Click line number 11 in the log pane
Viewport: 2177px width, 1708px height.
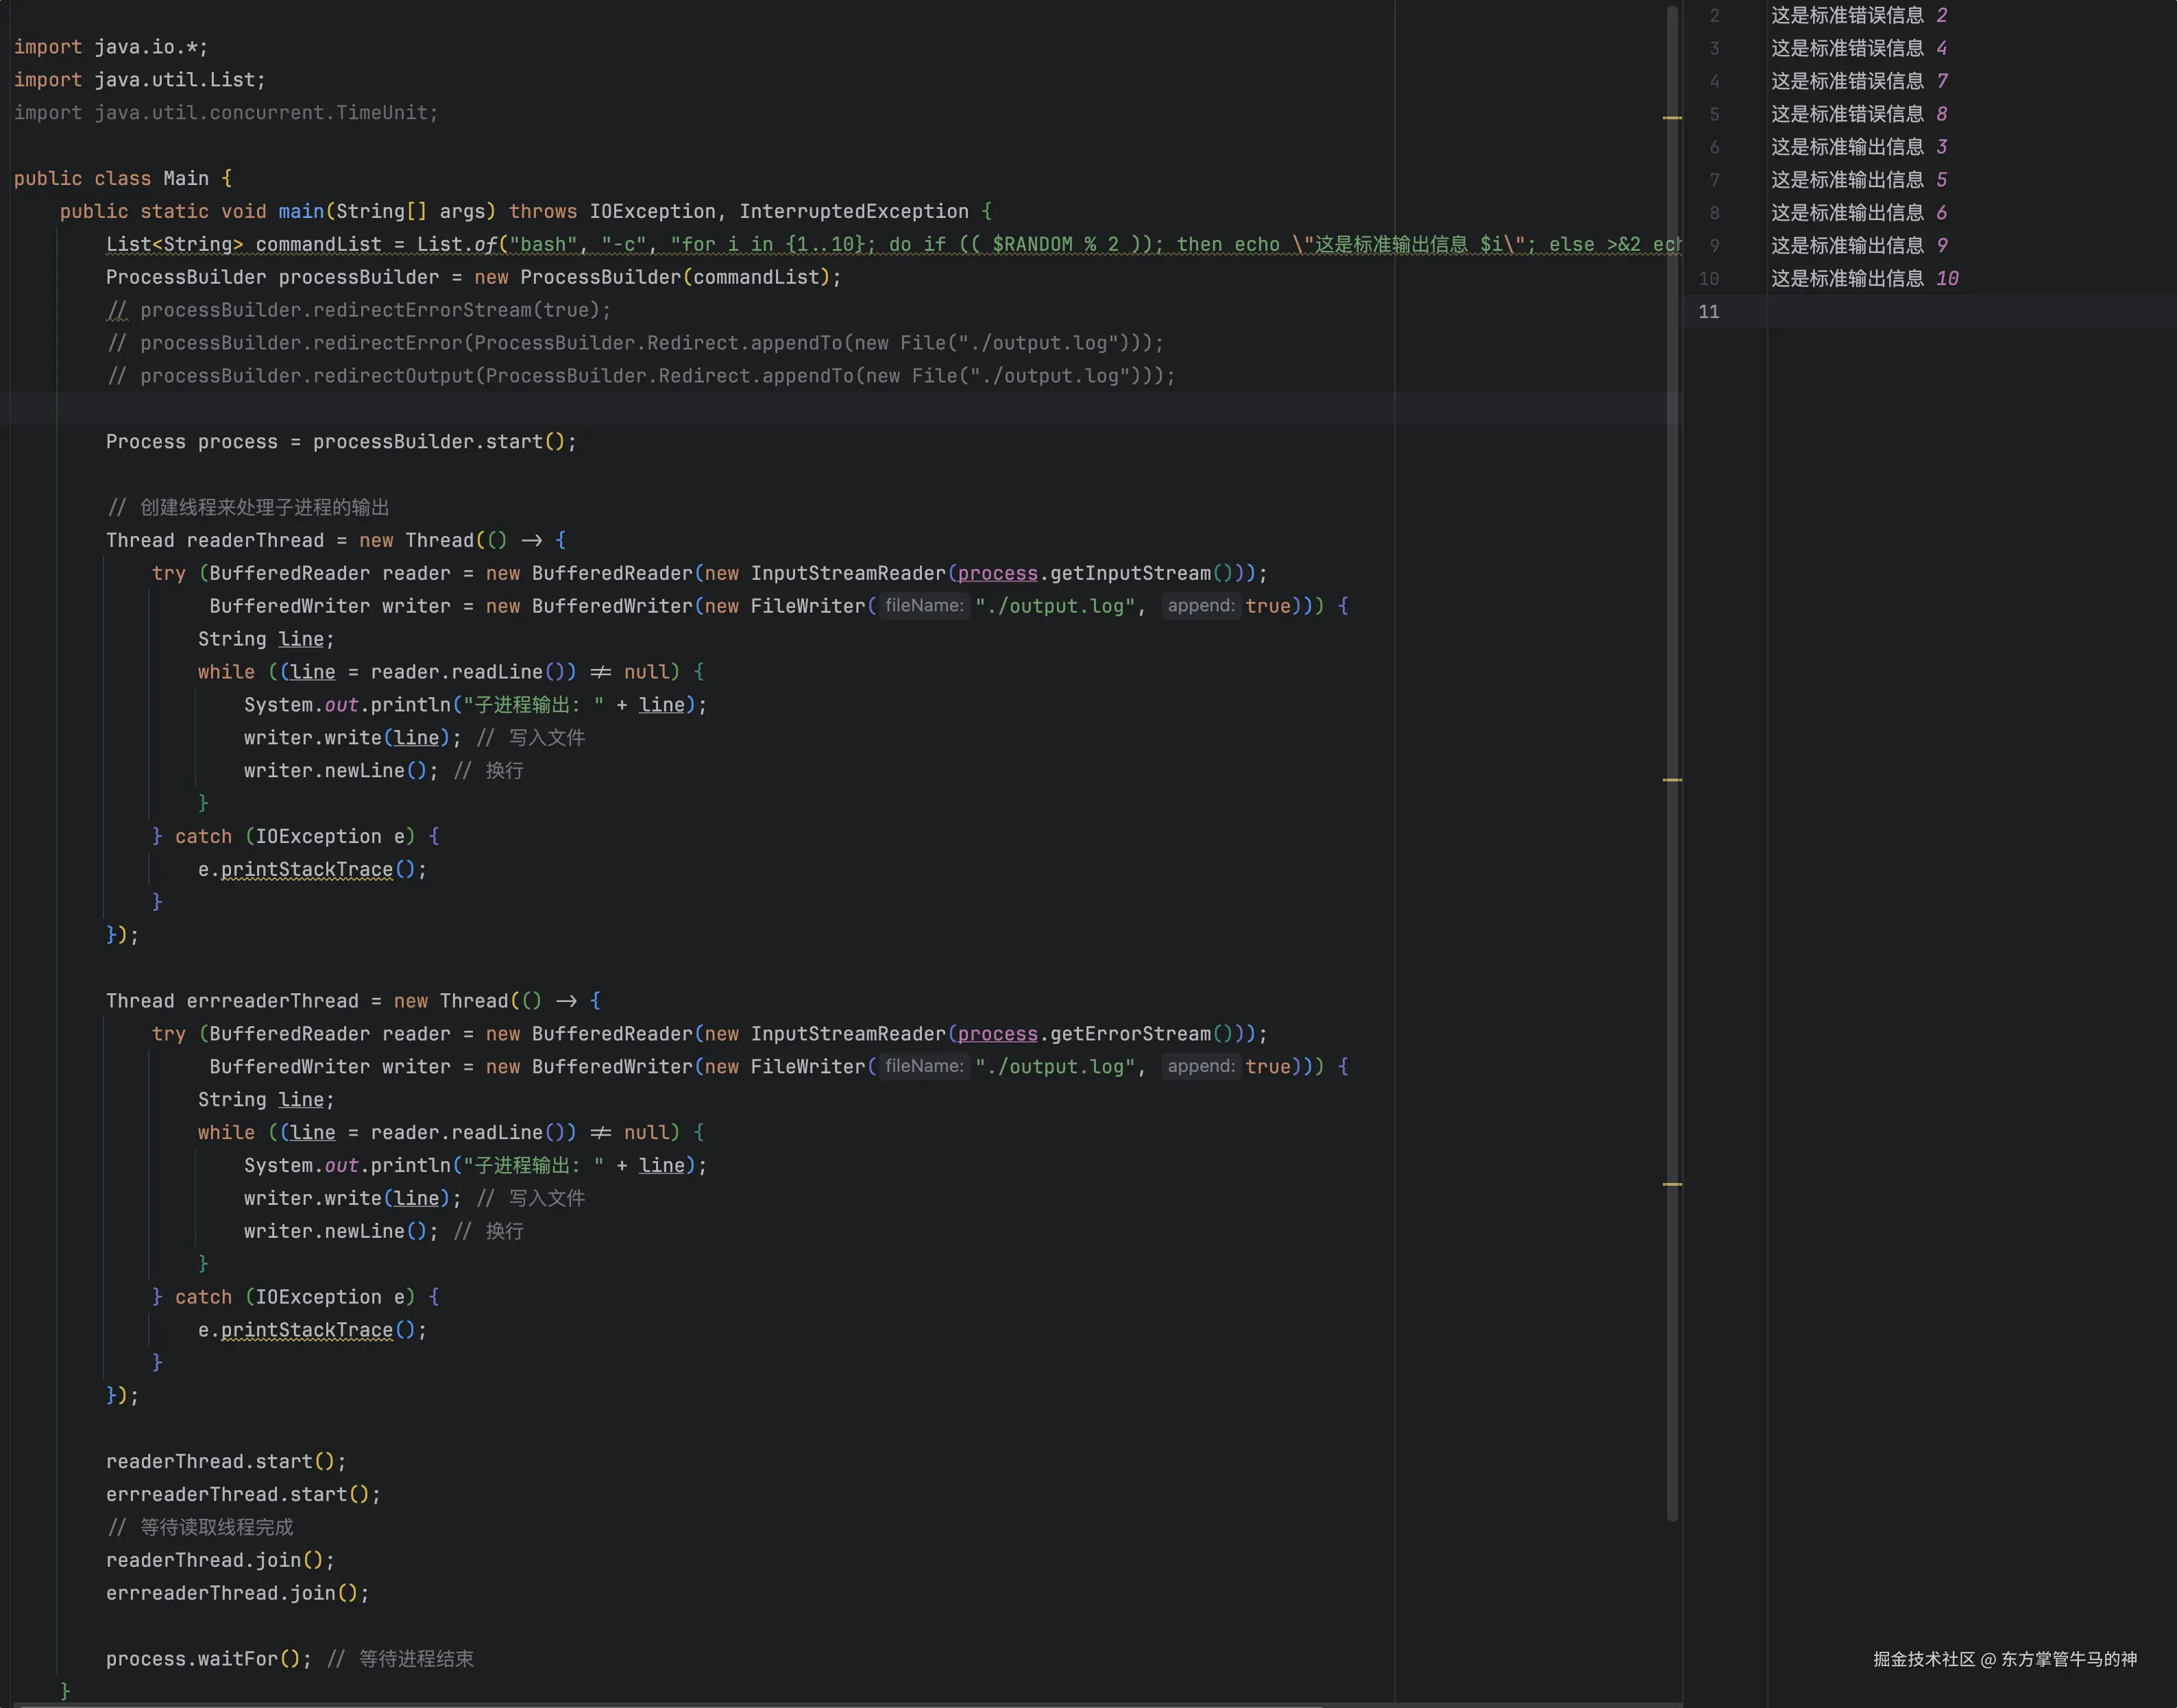pyautogui.click(x=1708, y=312)
